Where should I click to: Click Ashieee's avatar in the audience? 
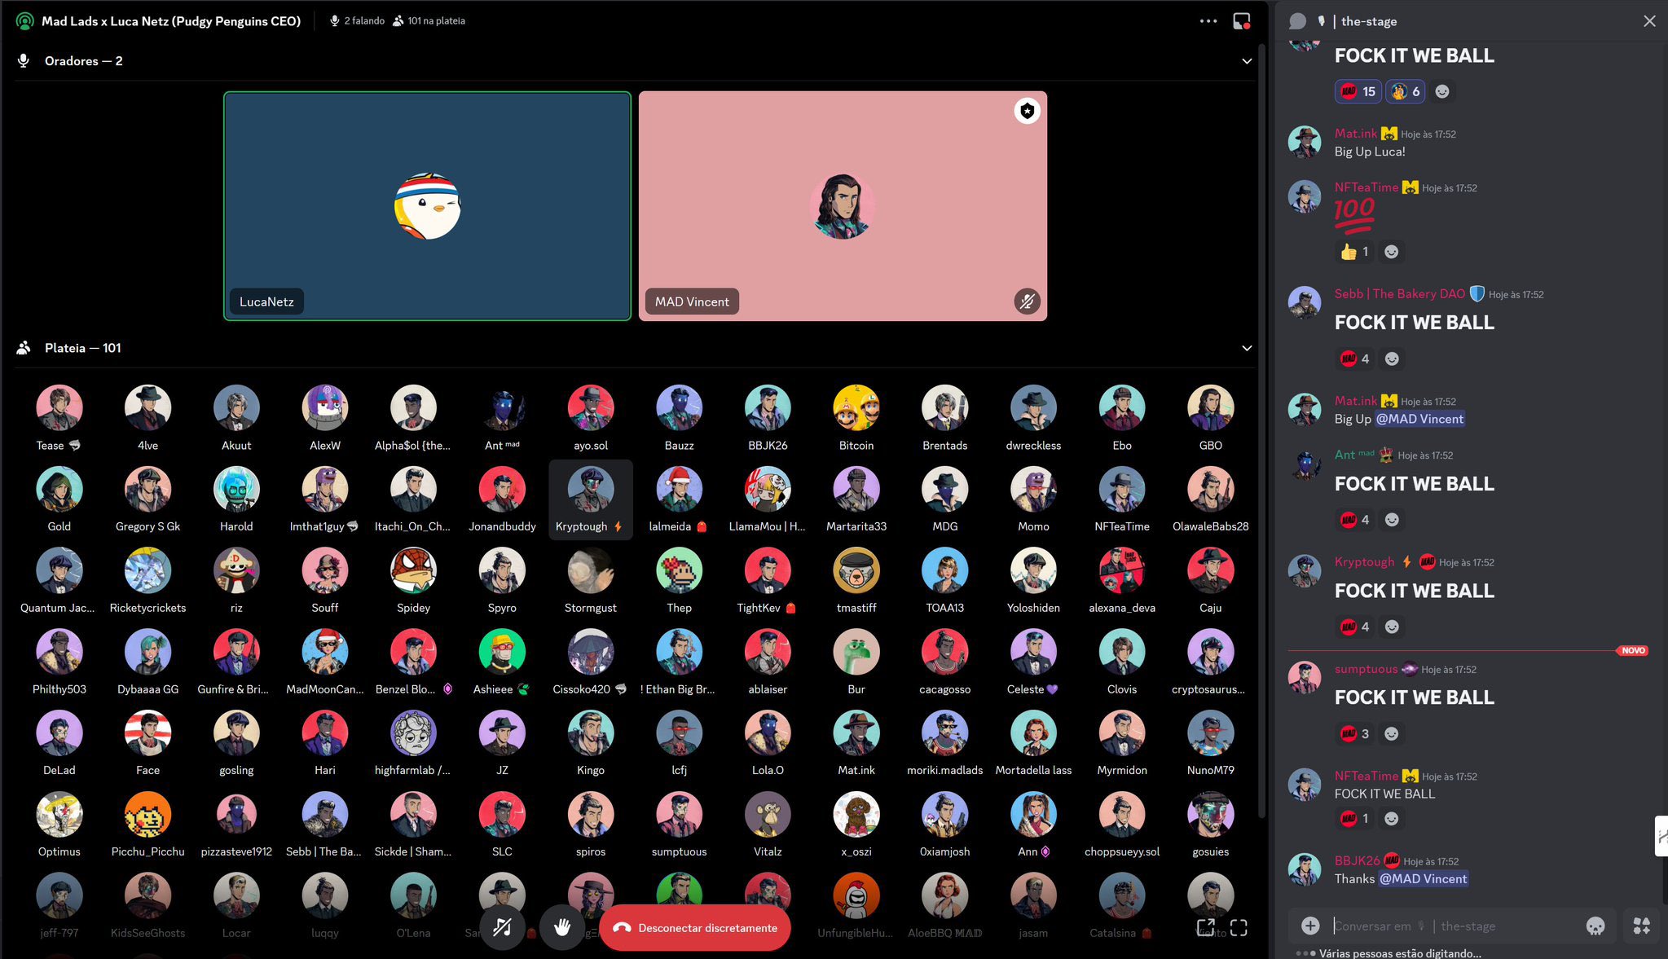tap(502, 651)
